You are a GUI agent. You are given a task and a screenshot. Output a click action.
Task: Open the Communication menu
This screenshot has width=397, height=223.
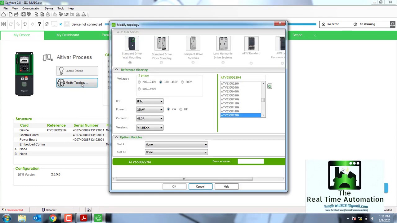[x=31, y=8]
